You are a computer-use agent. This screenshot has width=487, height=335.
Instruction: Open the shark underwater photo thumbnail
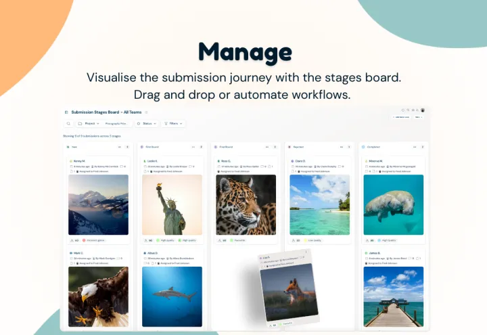point(172,297)
